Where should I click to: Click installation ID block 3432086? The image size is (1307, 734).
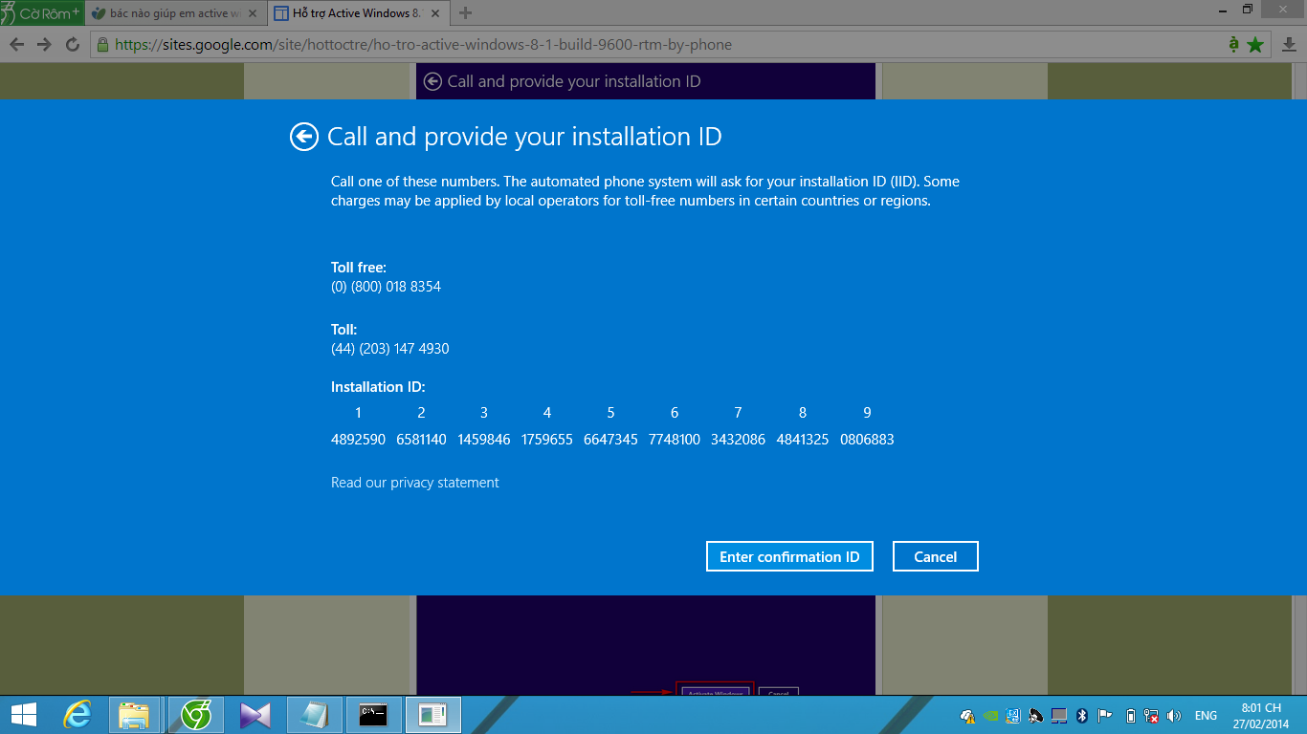[x=738, y=440]
